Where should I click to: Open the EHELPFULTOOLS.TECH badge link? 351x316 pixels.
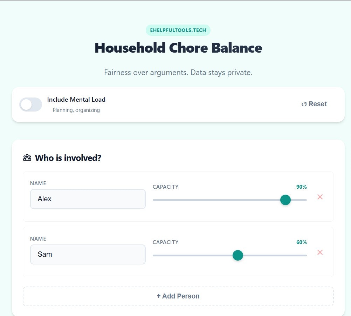(x=178, y=30)
